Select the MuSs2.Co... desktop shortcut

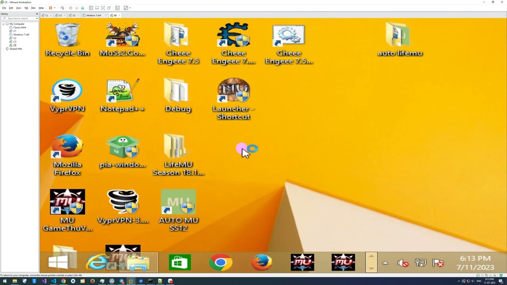123,40
